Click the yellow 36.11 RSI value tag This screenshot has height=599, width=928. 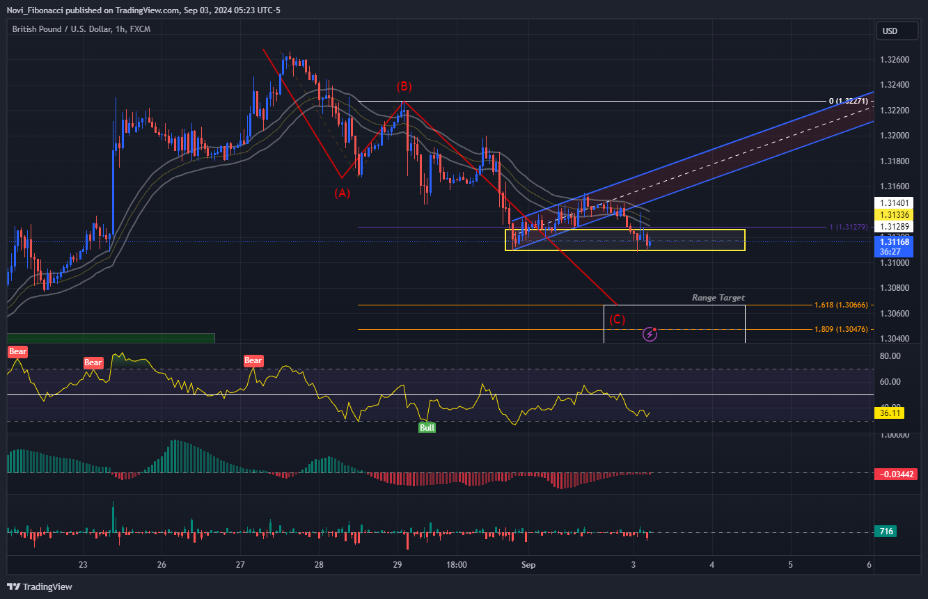890,413
